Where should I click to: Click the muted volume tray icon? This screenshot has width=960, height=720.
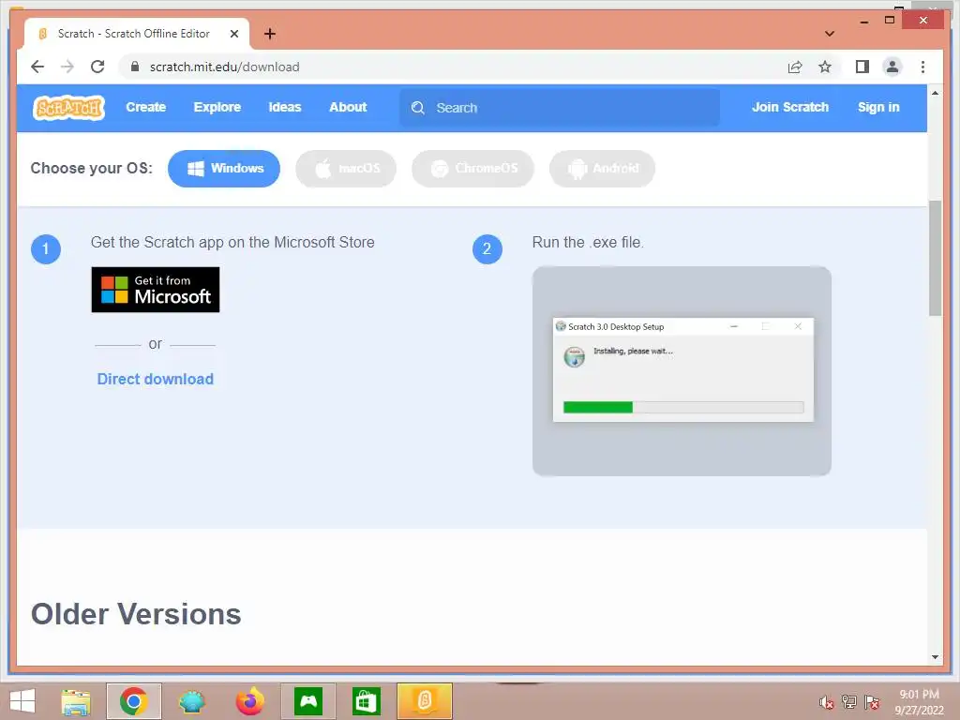(x=826, y=702)
